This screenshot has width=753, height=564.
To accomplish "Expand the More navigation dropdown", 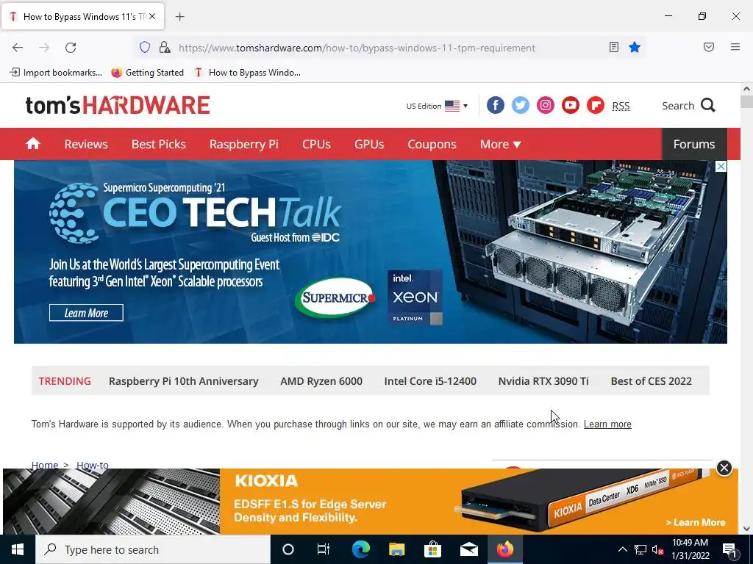I will [500, 144].
